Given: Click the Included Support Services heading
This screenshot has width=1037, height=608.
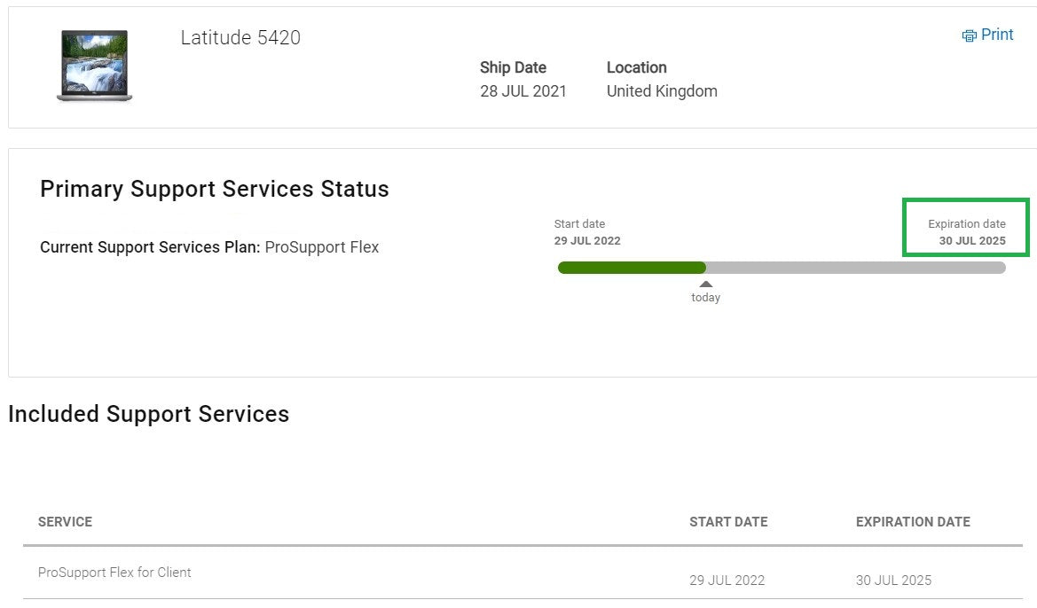Looking at the screenshot, I should [x=148, y=414].
